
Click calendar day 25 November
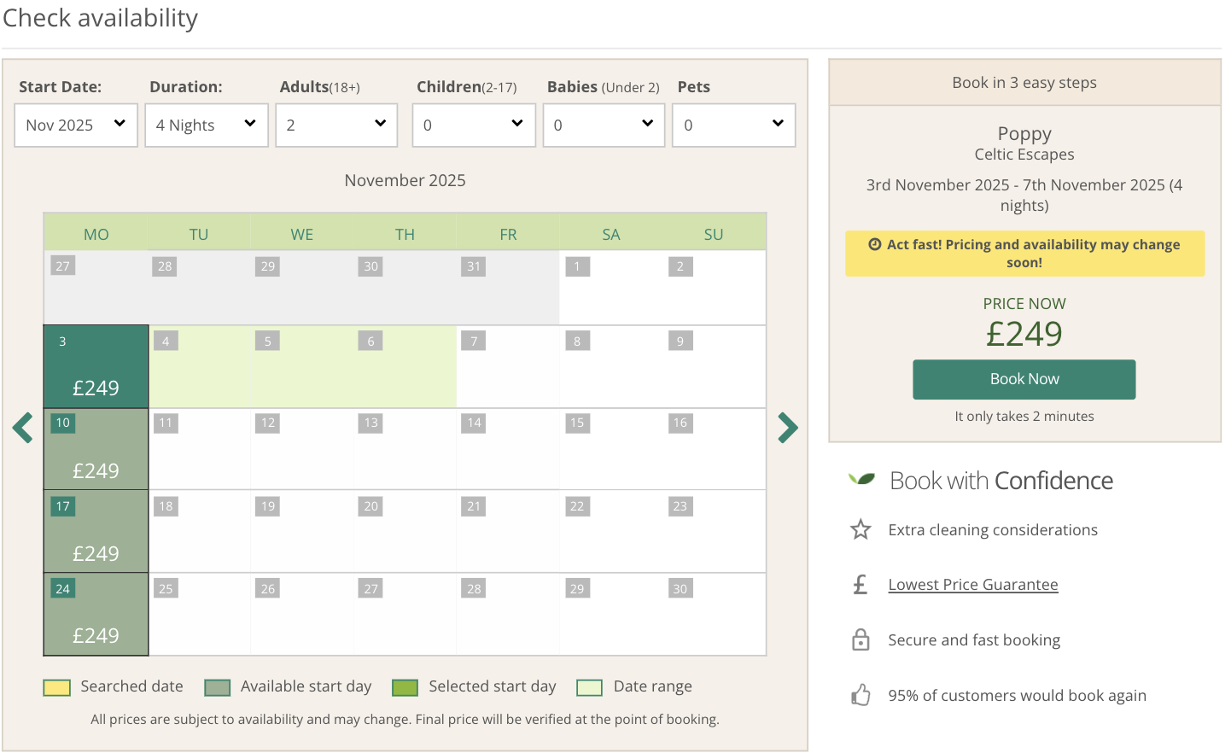click(x=200, y=614)
